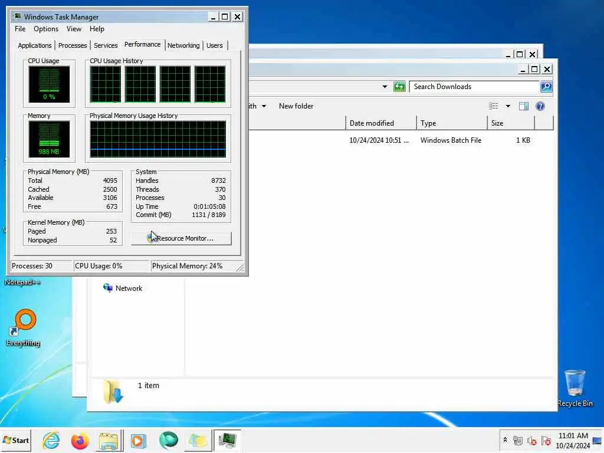Sort by Size column header
Image resolution: width=604 pixels, height=453 pixels.
point(511,123)
